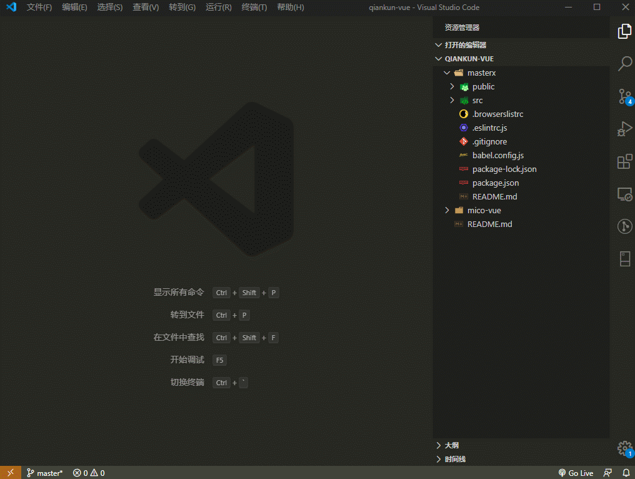
Task: Open the git graph circular icon
Action: (624, 226)
